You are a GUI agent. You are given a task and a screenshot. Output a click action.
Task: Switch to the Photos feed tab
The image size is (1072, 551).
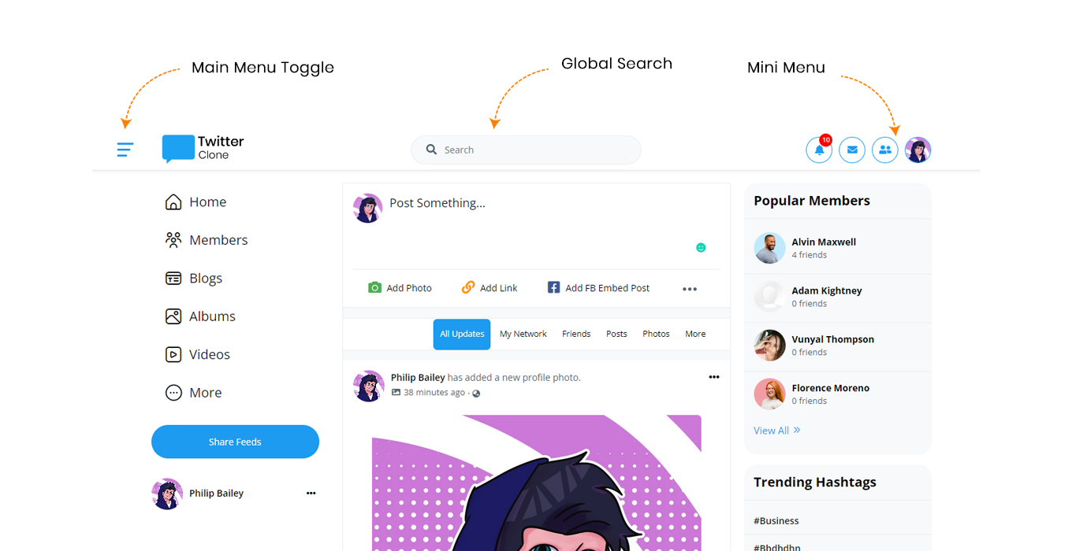(656, 334)
